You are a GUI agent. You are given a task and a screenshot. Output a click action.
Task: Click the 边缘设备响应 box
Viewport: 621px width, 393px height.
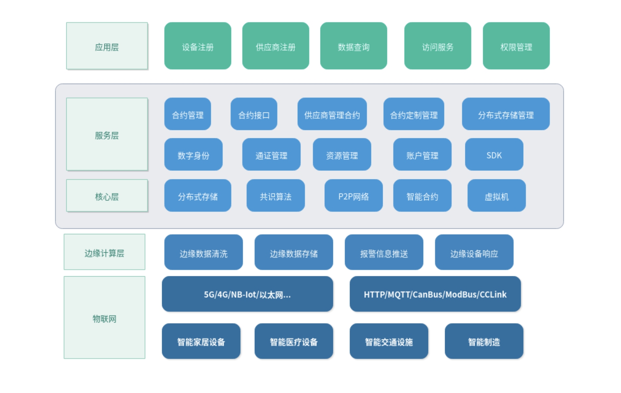tap(474, 252)
